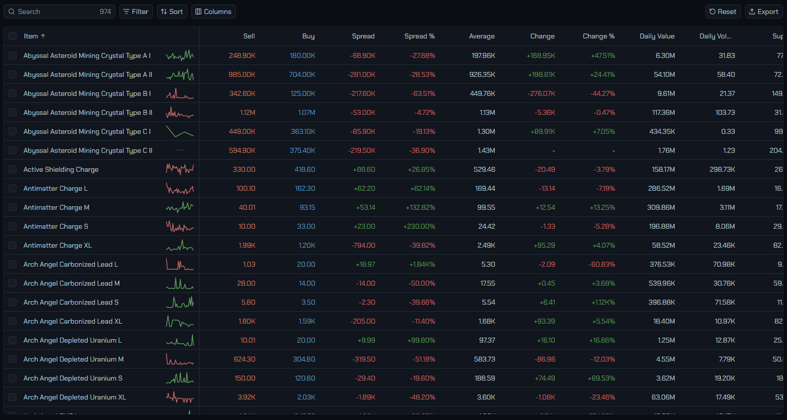Sort by the Daily Vol... column header
Image resolution: width=787 pixels, height=420 pixels.
tap(715, 36)
